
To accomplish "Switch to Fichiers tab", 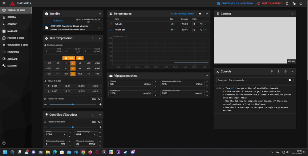I will 58,21.
